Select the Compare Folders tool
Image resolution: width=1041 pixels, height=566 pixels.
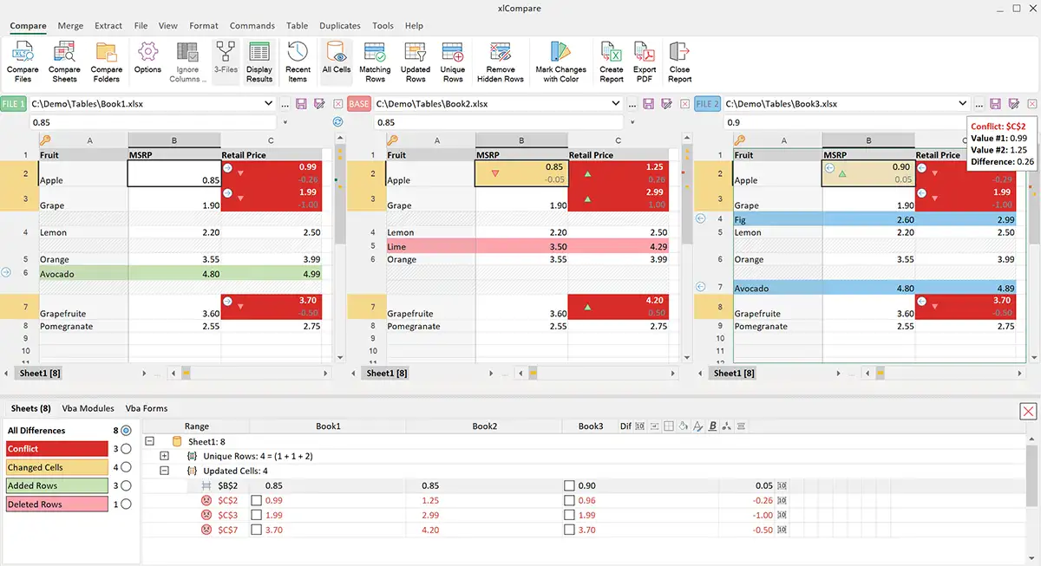[x=106, y=61]
